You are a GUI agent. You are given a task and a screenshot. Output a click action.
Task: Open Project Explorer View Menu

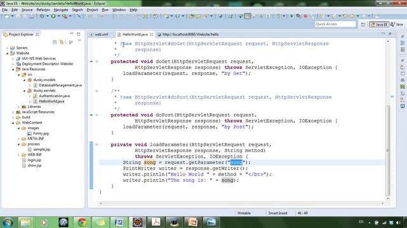click(x=79, y=41)
